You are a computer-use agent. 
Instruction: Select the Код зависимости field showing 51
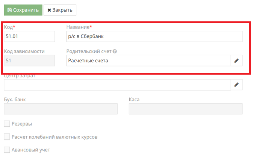point(29,61)
